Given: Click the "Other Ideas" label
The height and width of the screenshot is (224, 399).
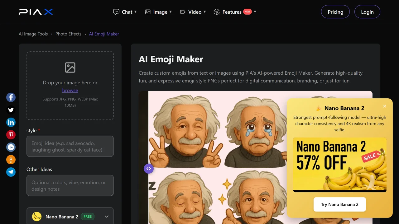Looking at the screenshot, I should (x=39, y=169).
